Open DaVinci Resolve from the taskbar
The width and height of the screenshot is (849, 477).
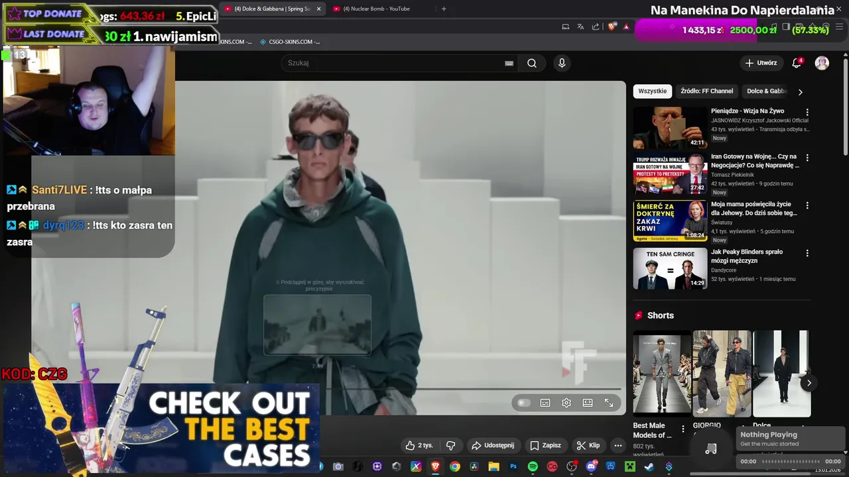click(x=474, y=466)
